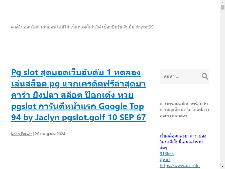This screenshot has height=169, width=225.
Task: Visit the https://www.xn--66- sidebar link
Action: 180,166
